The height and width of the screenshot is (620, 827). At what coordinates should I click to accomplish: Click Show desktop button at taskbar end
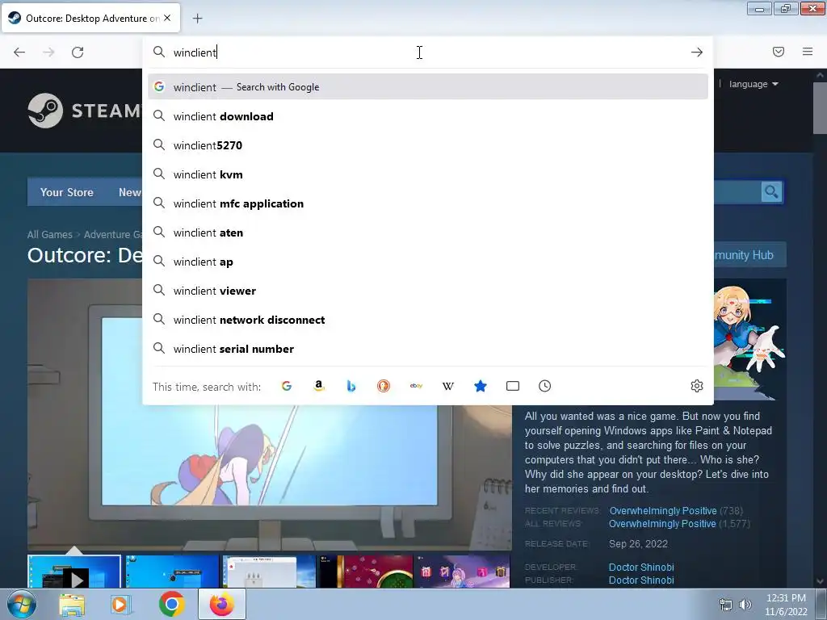click(x=821, y=604)
